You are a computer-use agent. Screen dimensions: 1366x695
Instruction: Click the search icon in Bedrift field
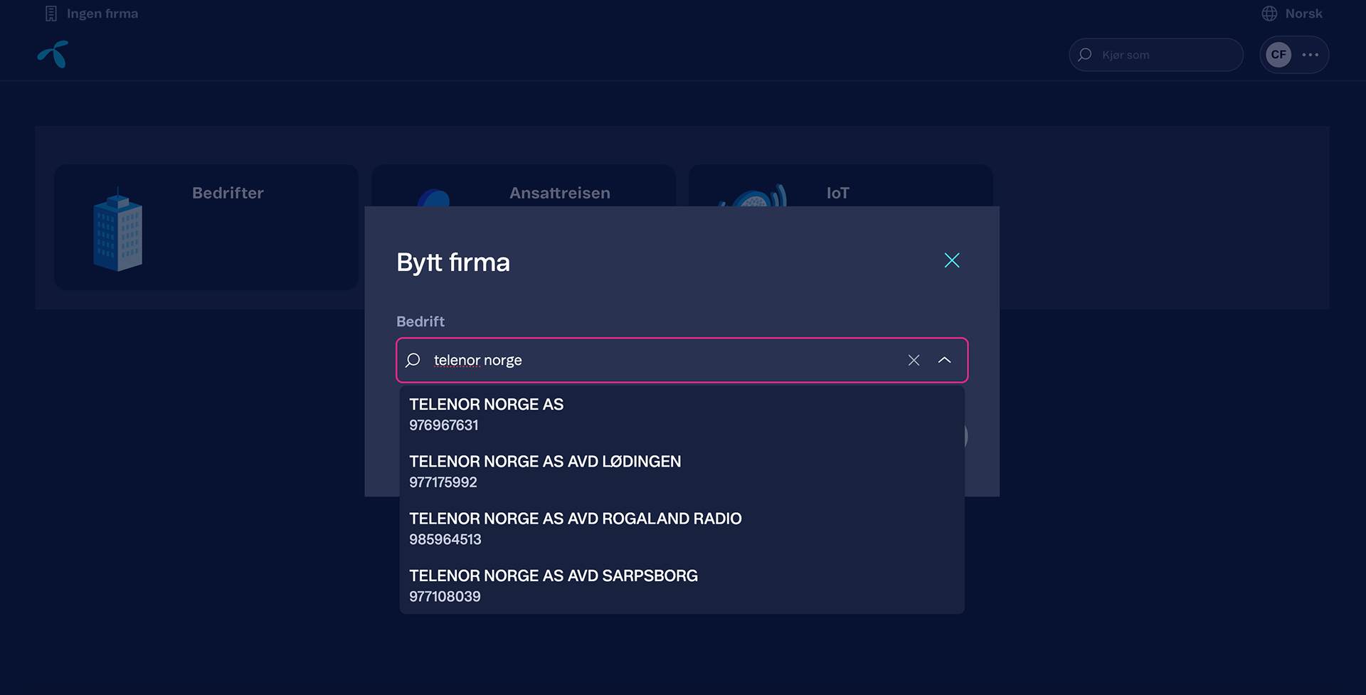pyautogui.click(x=413, y=360)
